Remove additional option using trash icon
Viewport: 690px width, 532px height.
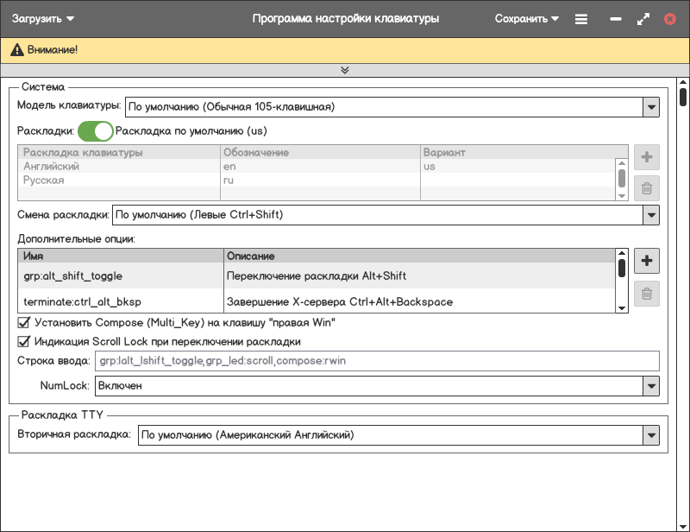coord(647,294)
